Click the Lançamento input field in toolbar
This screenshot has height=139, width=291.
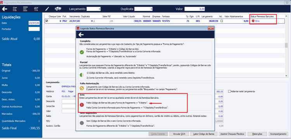click(x=94, y=9)
